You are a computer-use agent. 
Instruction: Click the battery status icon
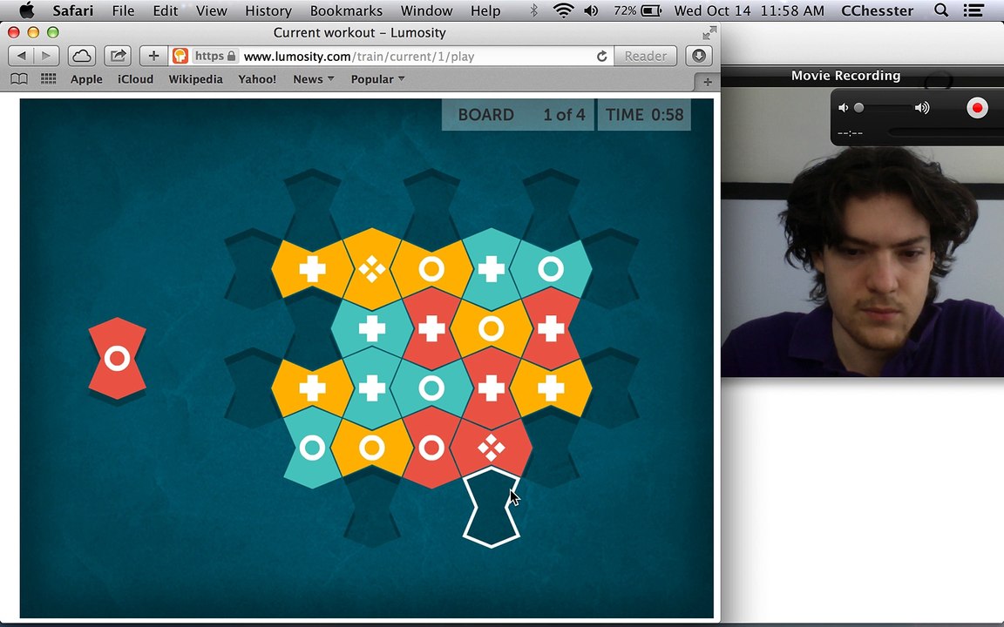651,10
